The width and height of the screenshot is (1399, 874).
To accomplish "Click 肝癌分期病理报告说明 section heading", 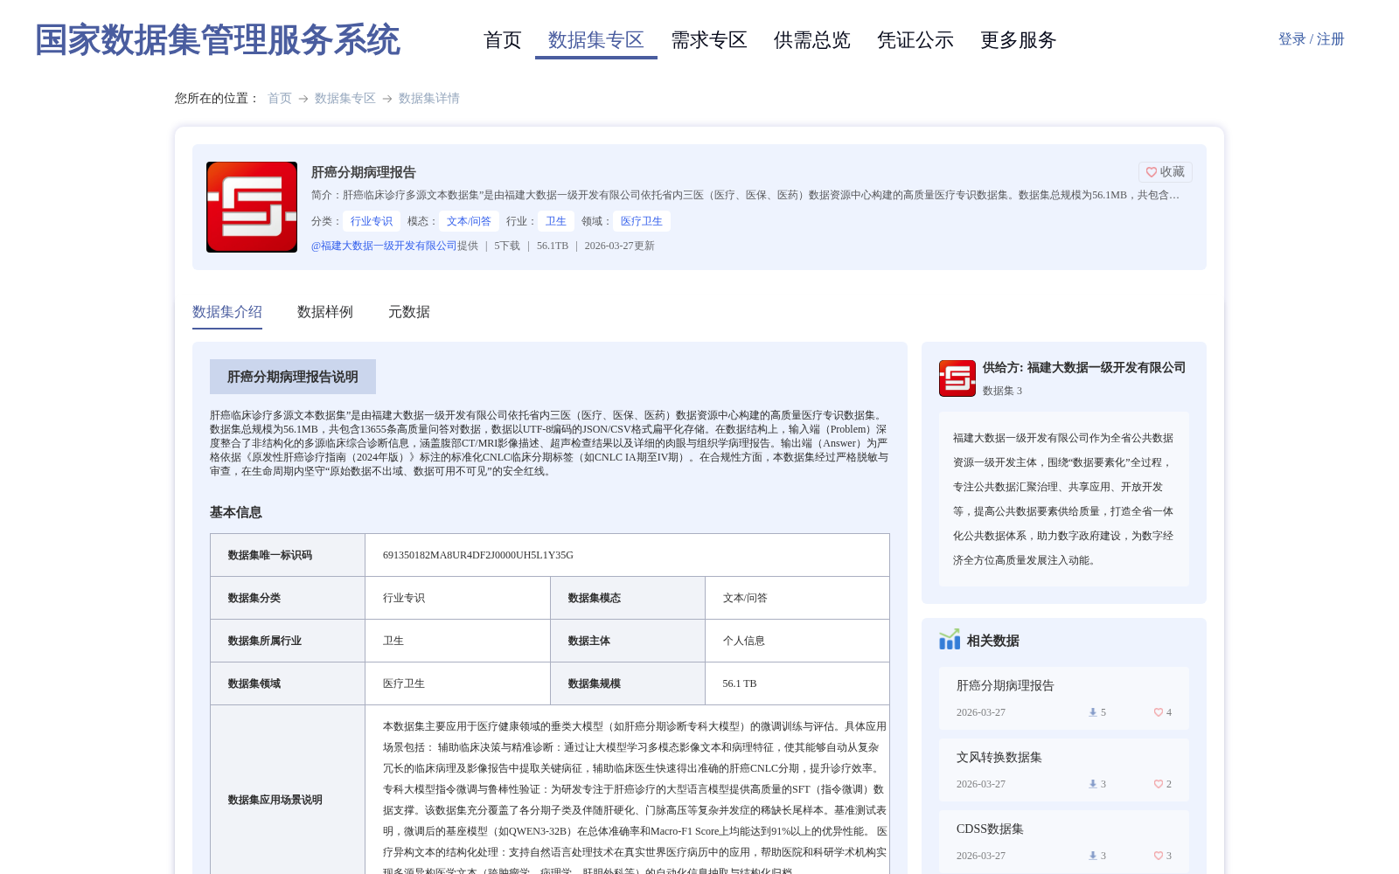I will coord(293,377).
